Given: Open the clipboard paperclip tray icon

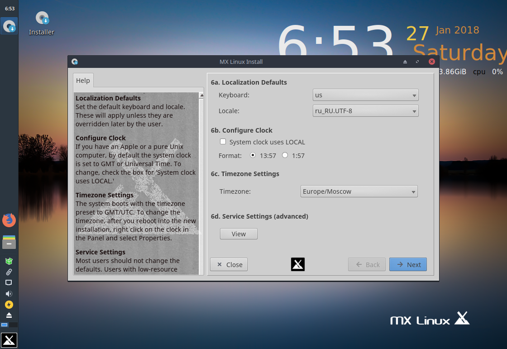Looking at the screenshot, I should [9, 272].
